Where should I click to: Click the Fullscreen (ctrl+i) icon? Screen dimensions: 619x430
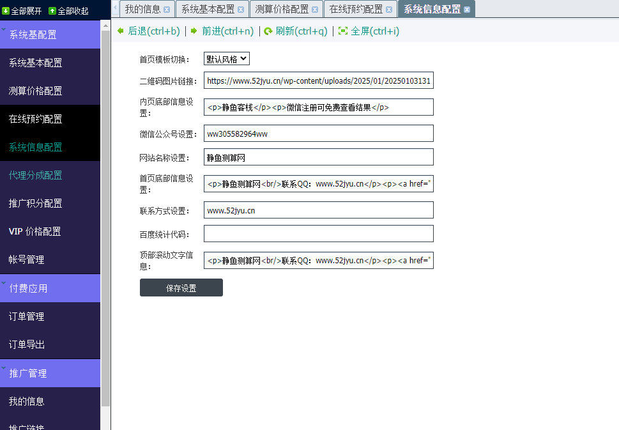pyautogui.click(x=343, y=31)
